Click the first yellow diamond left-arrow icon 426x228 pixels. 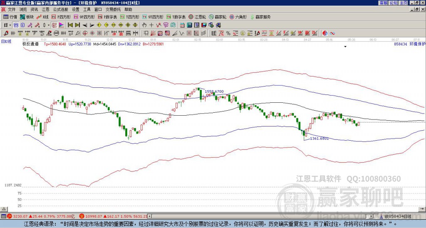(99, 25)
